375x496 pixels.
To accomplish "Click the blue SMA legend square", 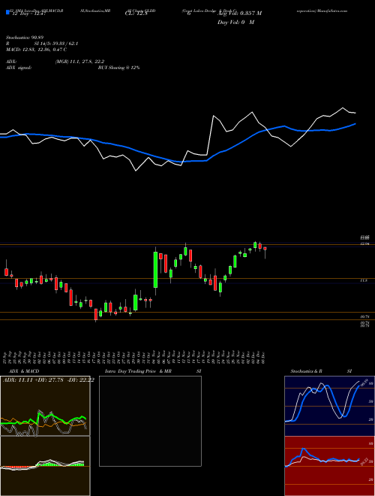I will point(7,12).
